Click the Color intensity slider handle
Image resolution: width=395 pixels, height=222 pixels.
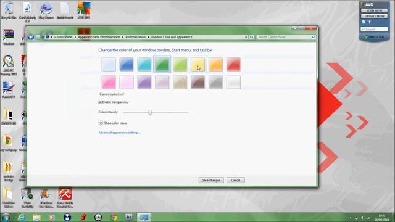[x=150, y=112]
